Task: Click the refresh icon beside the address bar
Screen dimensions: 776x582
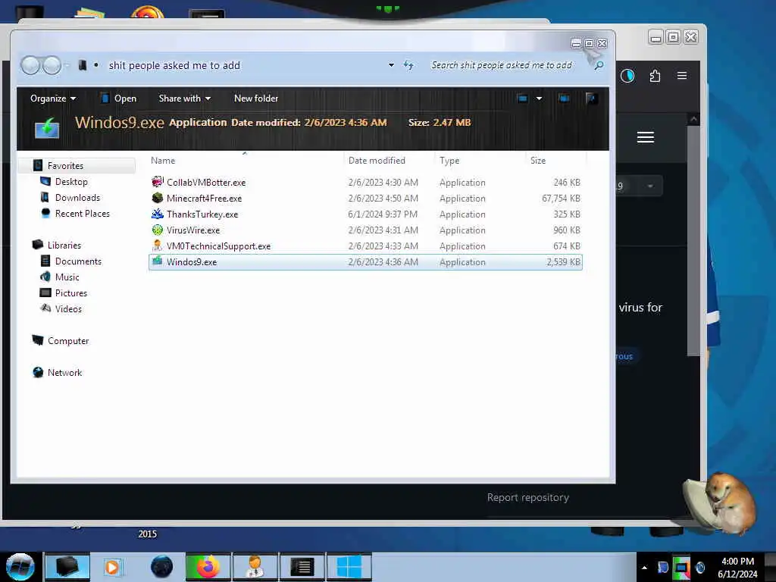Action: pyautogui.click(x=408, y=65)
